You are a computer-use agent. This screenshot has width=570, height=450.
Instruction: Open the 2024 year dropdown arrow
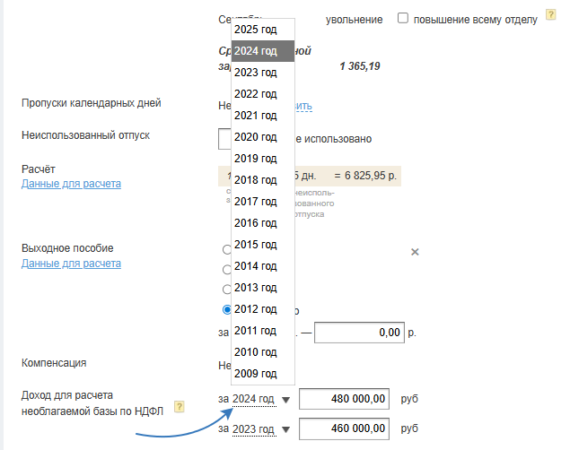point(285,400)
